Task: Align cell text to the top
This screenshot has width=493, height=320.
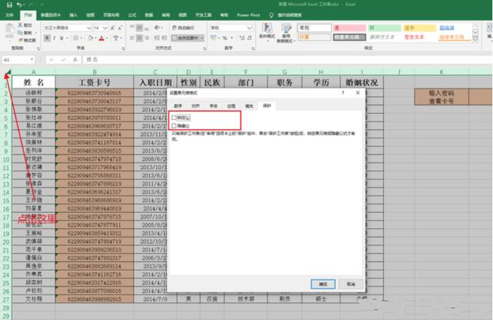Action: (132, 28)
